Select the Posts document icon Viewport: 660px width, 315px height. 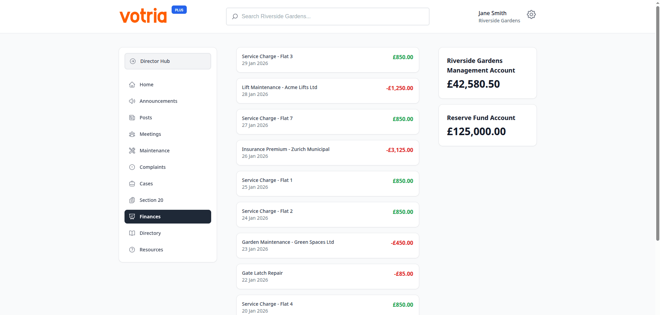click(x=132, y=117)
